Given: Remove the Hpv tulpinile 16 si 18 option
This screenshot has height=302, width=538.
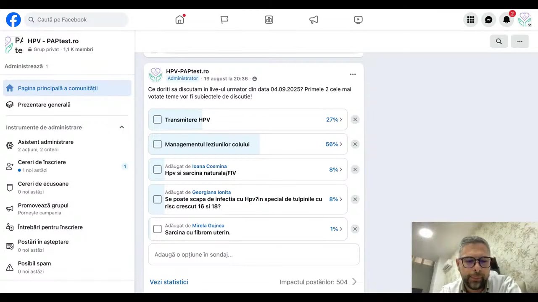Looking at the screenshot, I should (x=355, y=199).
